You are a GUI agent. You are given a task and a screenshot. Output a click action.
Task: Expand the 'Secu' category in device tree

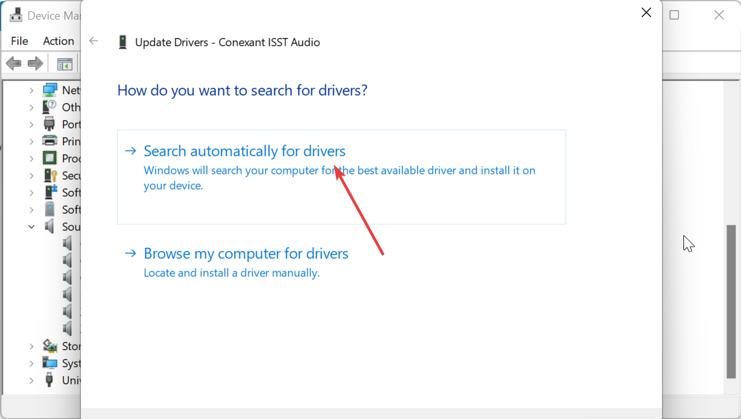(31, 175)
